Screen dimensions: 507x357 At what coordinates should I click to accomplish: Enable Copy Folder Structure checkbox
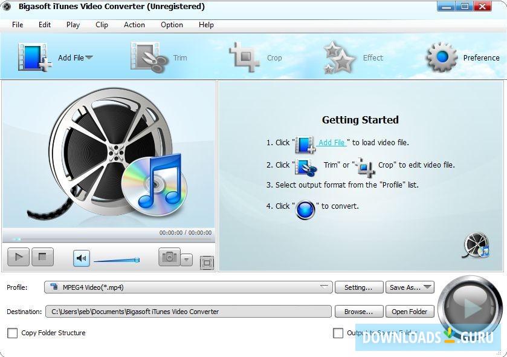pos(12,333)
